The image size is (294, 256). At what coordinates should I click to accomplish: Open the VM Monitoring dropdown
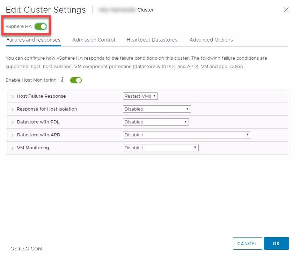point(161,148)
